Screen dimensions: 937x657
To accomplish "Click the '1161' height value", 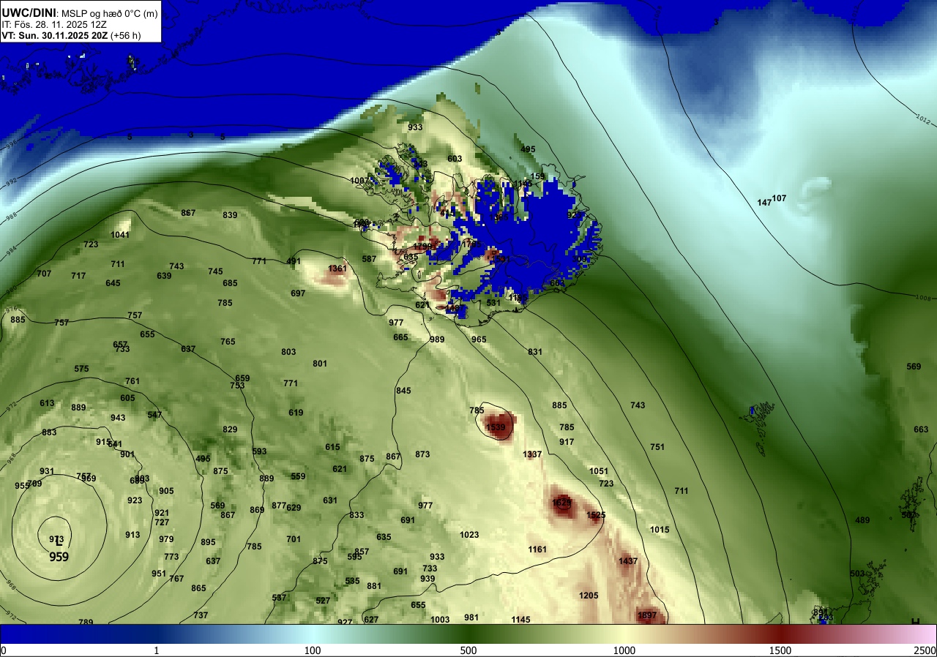I will tap(537, 549).
